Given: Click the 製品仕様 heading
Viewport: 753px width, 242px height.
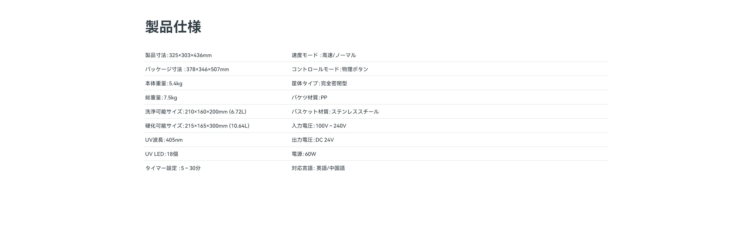Looking at the screenshot, I should (173, 27).
